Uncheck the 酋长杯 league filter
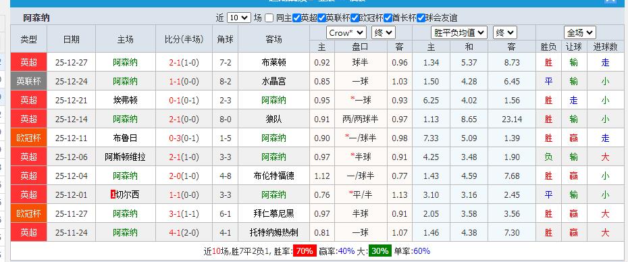628x262 pixels. click(388, 18)
